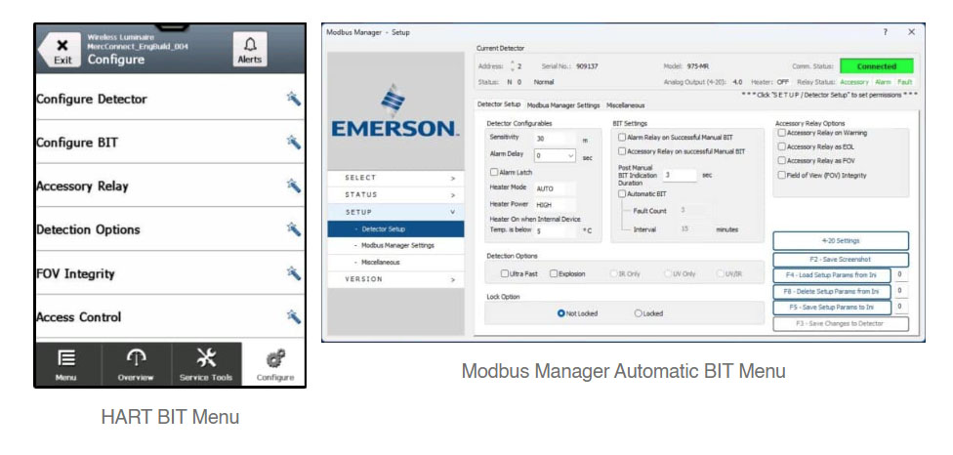
Task: Open the Alarm Delay dropdown
Action: pos(555,155)
